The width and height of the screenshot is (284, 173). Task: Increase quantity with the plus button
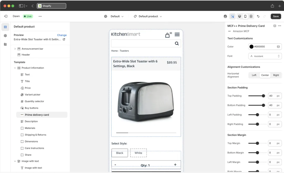point(175,165)
